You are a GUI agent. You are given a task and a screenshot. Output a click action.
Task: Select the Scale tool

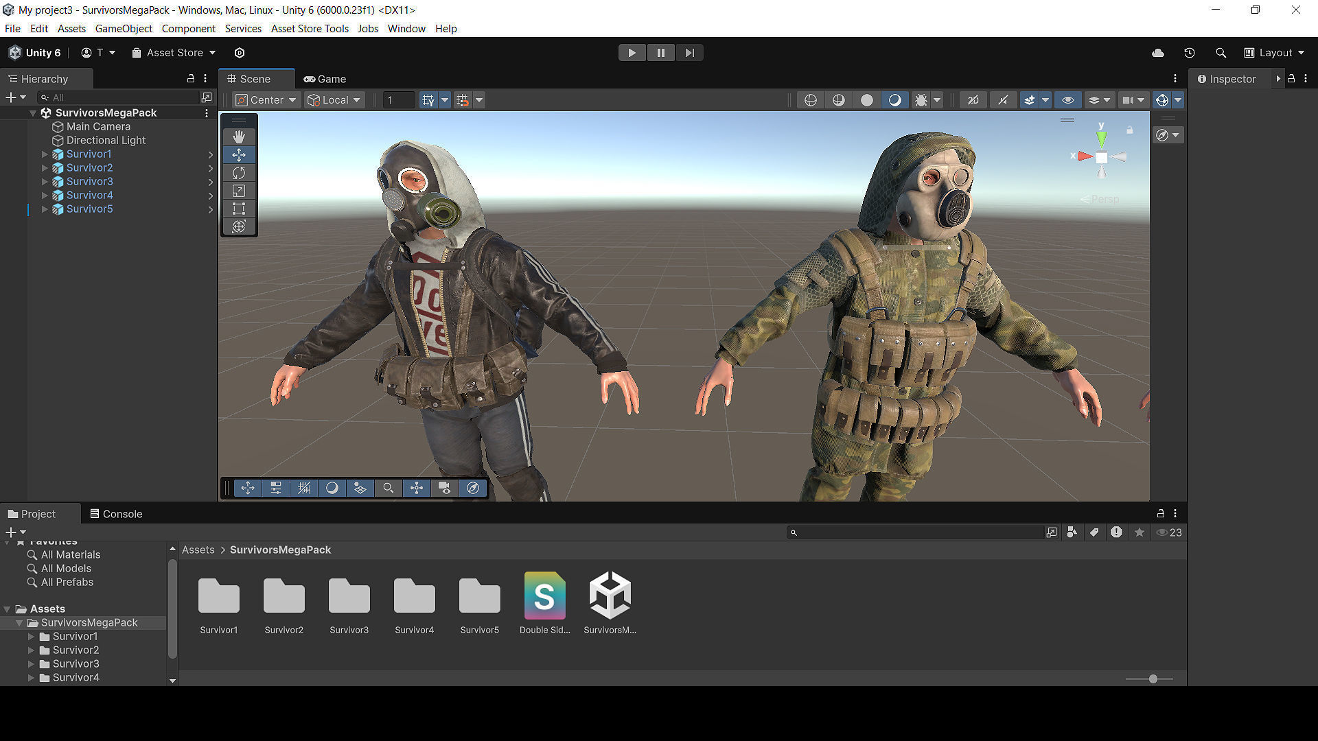[239, 191]
